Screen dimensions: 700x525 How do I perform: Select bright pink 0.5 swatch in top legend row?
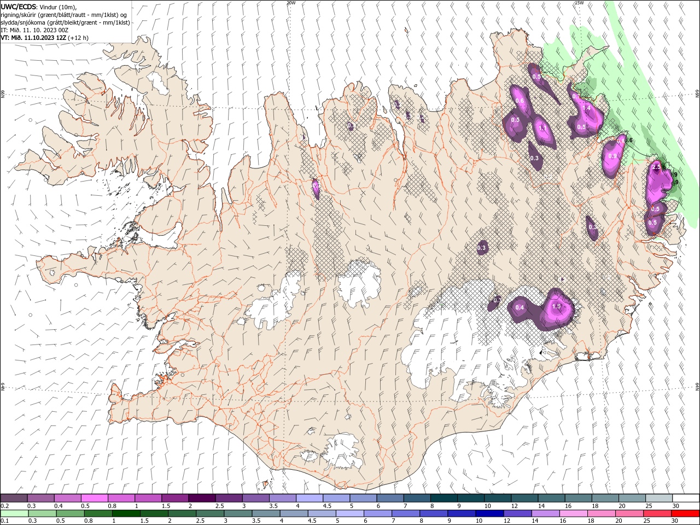click(x=94, y=498)
